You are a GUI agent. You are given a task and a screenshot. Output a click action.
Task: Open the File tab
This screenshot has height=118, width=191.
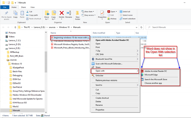(5, 7)
